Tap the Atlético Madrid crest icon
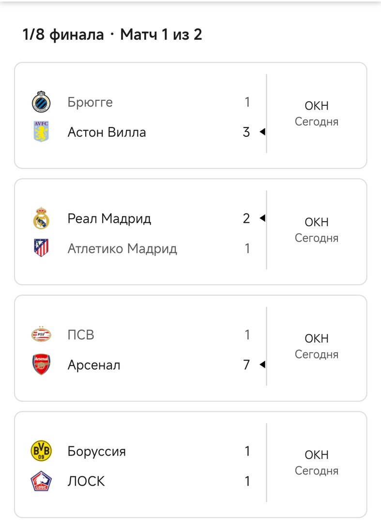 click(41, 248)
